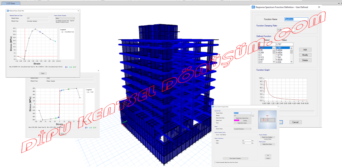Select period row 0.407 in the list

click(x=266, y=60)
